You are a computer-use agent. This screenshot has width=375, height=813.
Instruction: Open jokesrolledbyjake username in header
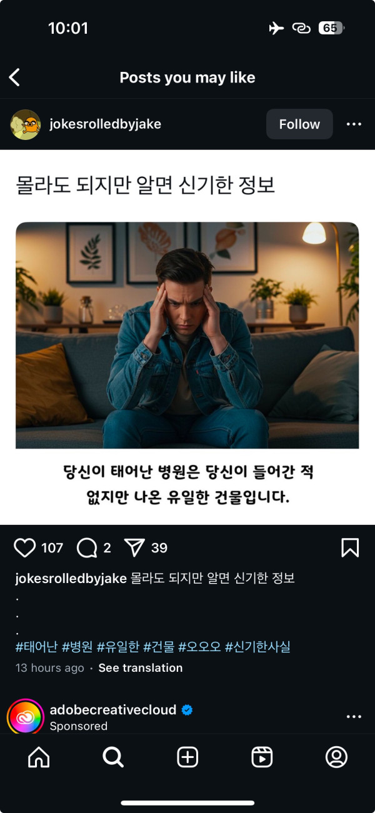tap(106, 124)
